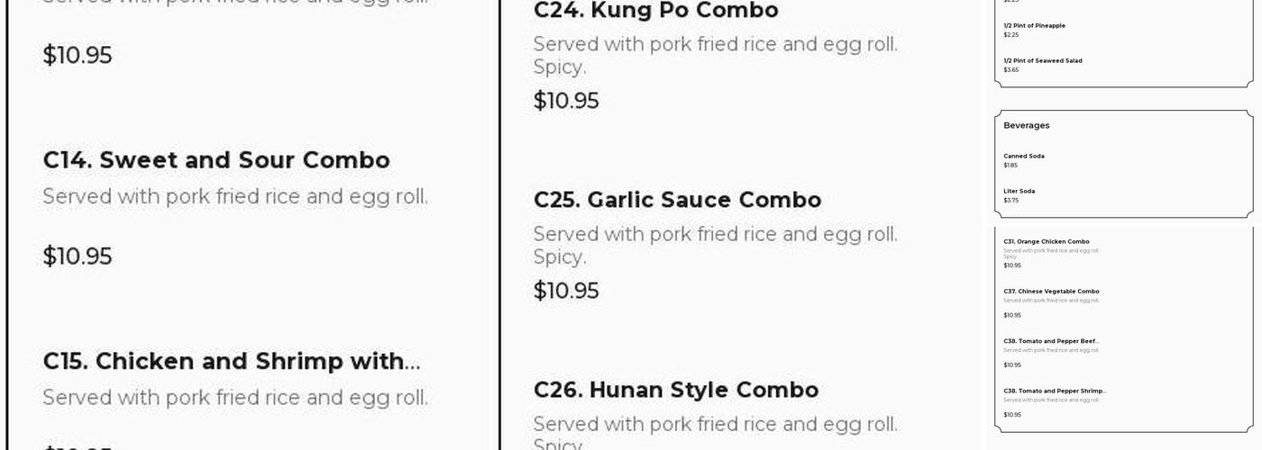Select 1/2 Pint of Pineapple item
Screen dimensions: 1262x450
[x=1034, y=26]
